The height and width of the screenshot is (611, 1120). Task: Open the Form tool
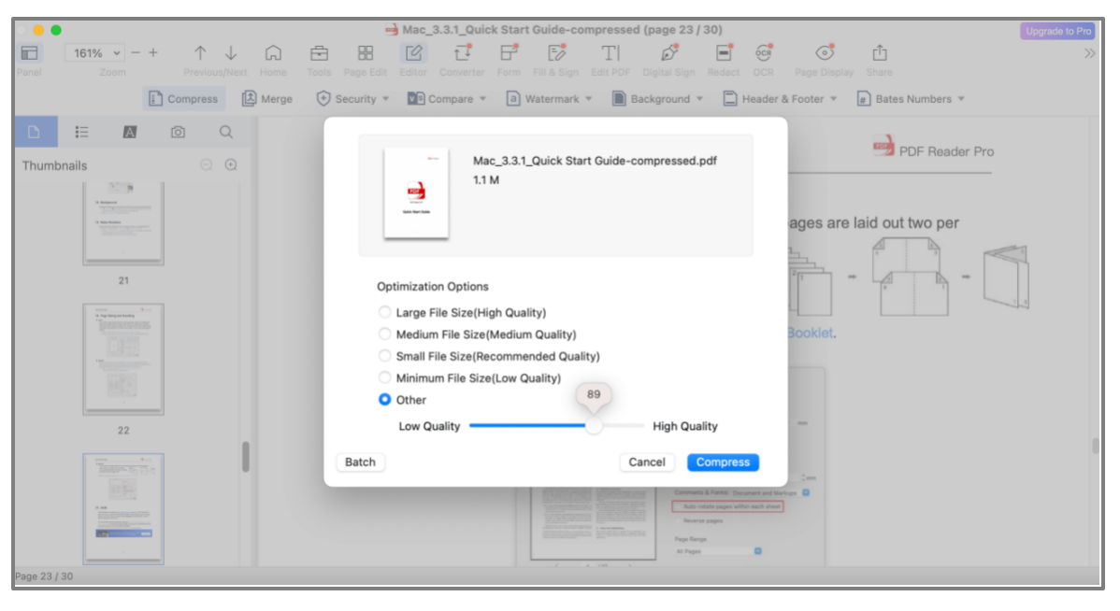click(x=509, y=53)
